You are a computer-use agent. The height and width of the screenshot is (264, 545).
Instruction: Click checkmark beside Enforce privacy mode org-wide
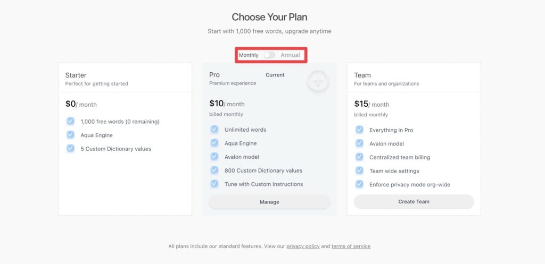tap(359, 184)
